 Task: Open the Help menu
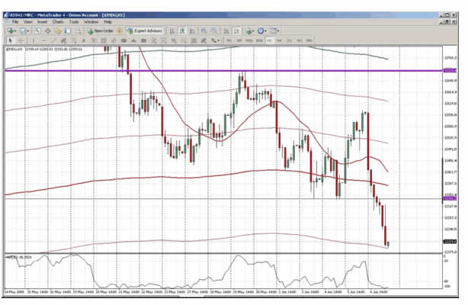point(107,22)
